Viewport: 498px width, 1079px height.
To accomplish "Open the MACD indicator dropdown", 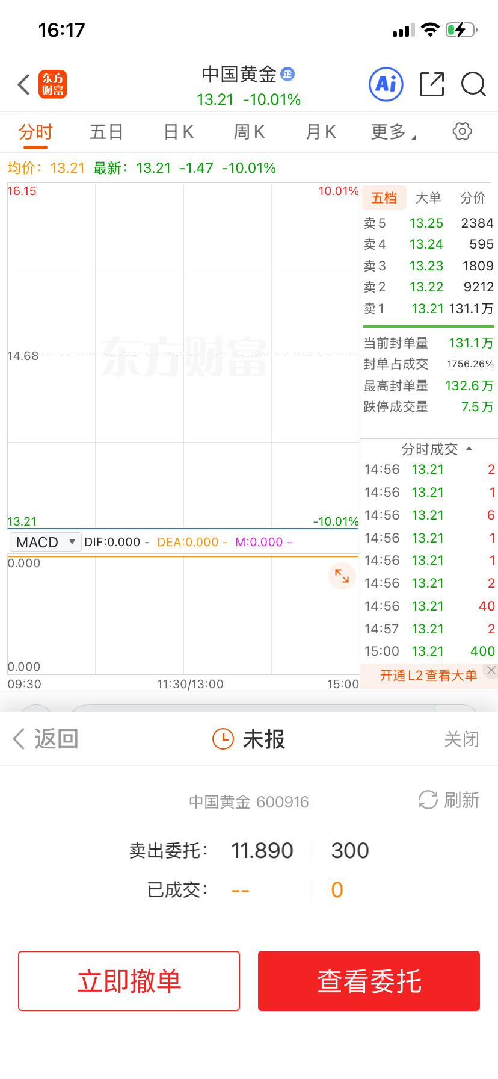I will 46,542.
